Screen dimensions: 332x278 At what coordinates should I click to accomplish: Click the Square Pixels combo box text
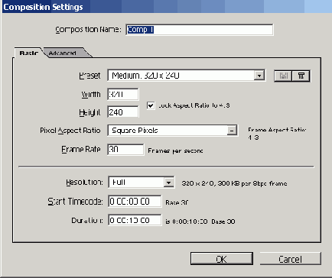pos(135,131)
